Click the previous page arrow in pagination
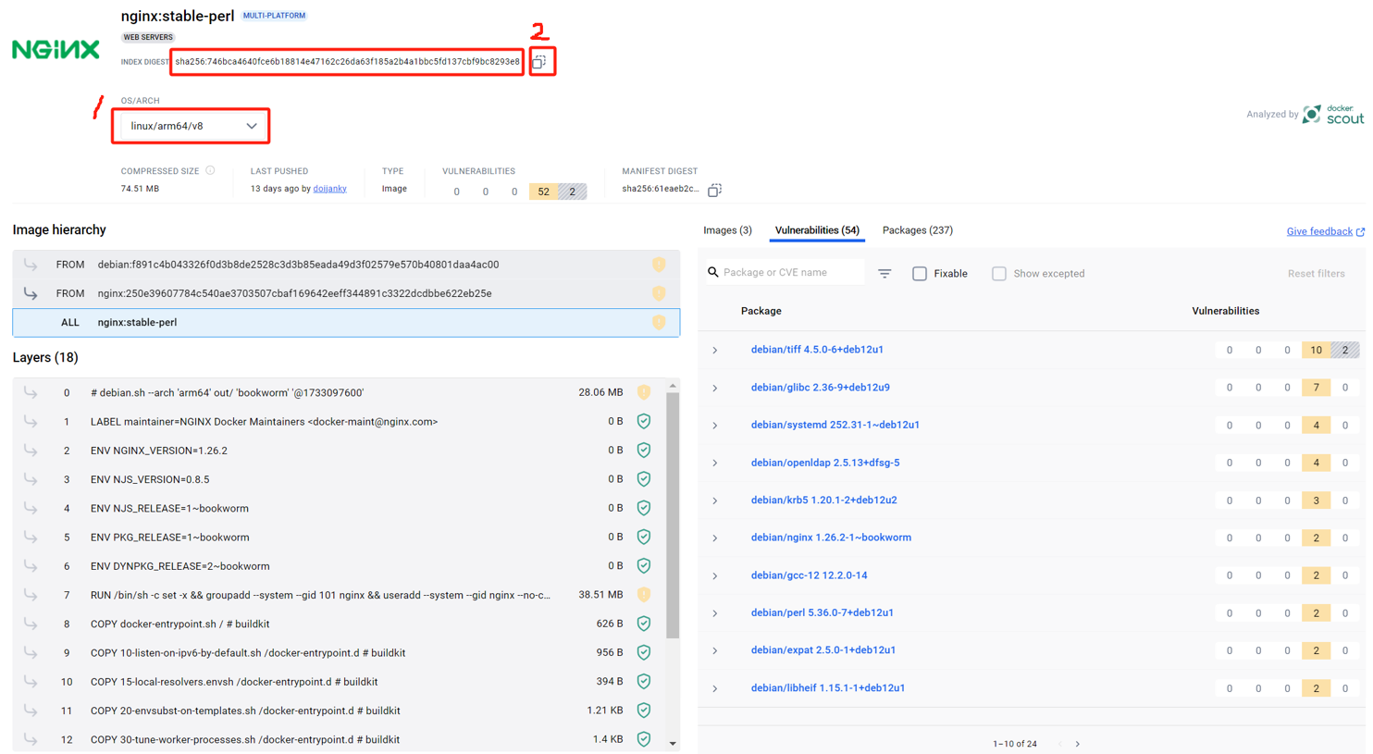Image resolution: width=1373 pixels, height=754 pixels. point(1060,744)
